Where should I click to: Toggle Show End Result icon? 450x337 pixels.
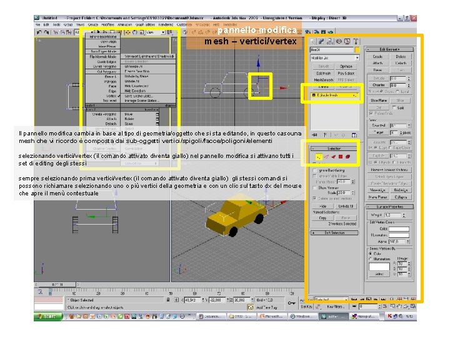pos(325,135)
